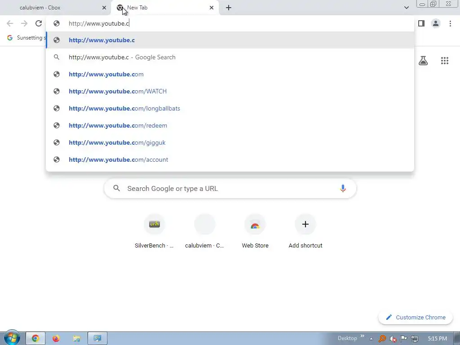This screenshot has height=345, width=460.
Task: Select the youtube.com/gigguk suggestion
Action: click(230, 142)
